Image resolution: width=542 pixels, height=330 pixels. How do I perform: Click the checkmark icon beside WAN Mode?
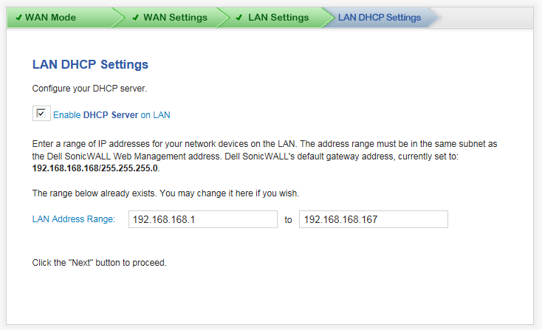point(18,17)
